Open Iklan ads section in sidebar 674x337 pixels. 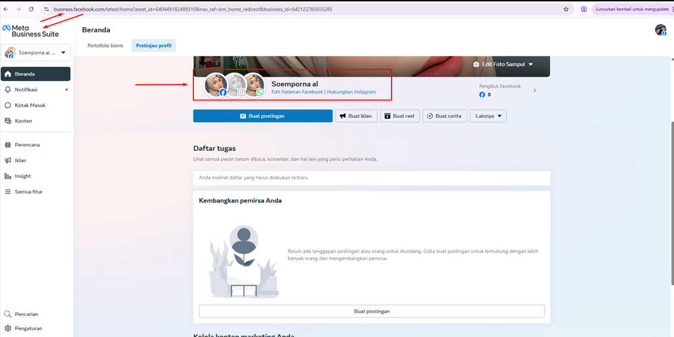pyautogui.click(x=20, y=160)
